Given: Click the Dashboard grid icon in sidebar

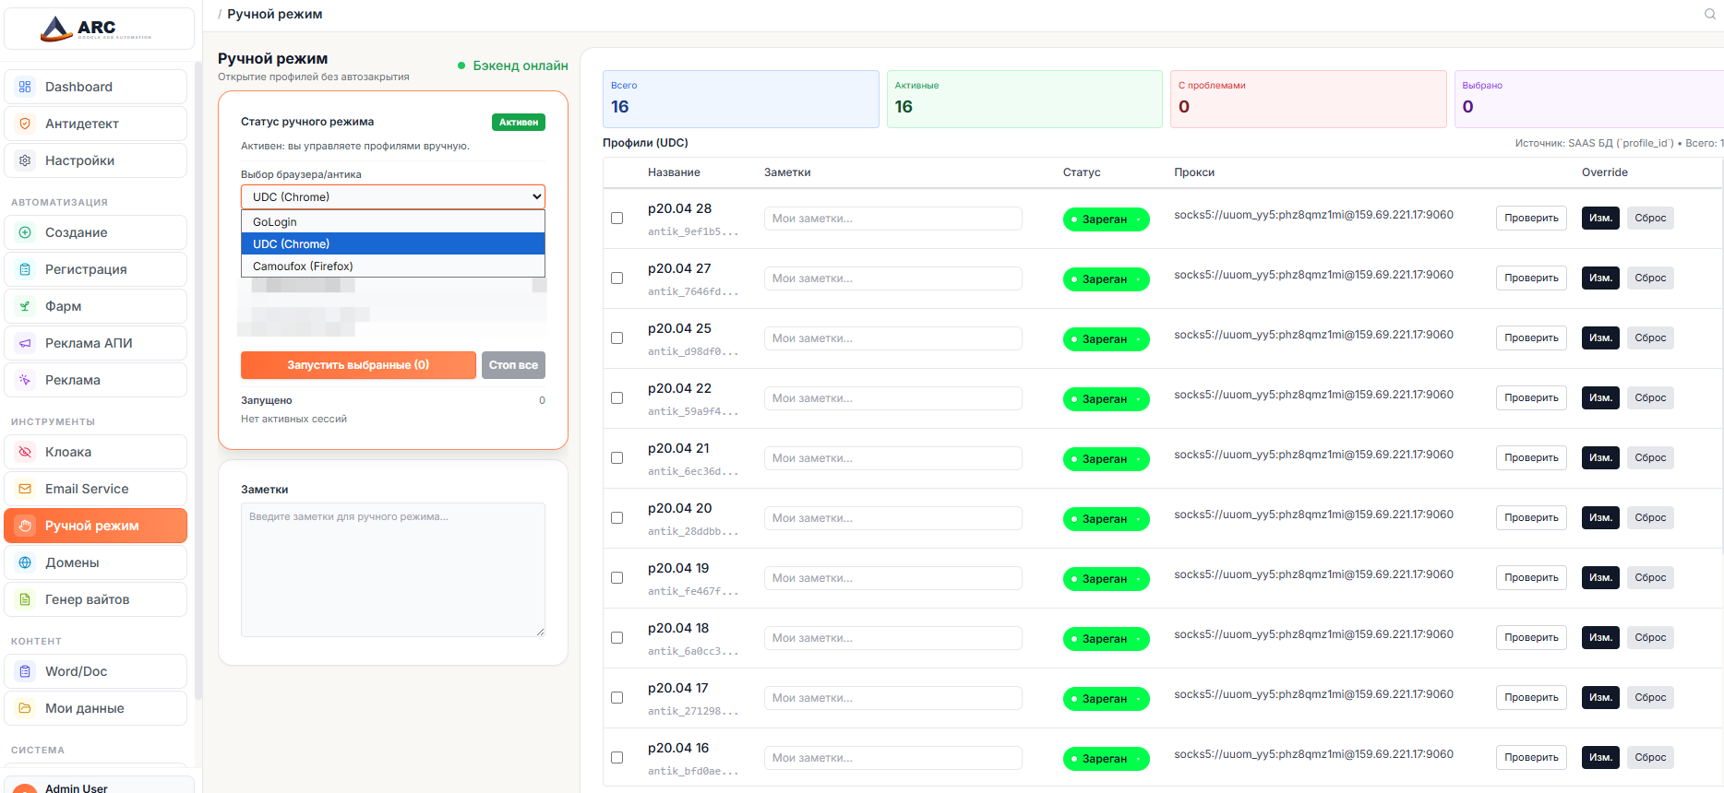Looking at the screenshot, I should point(25,87).
